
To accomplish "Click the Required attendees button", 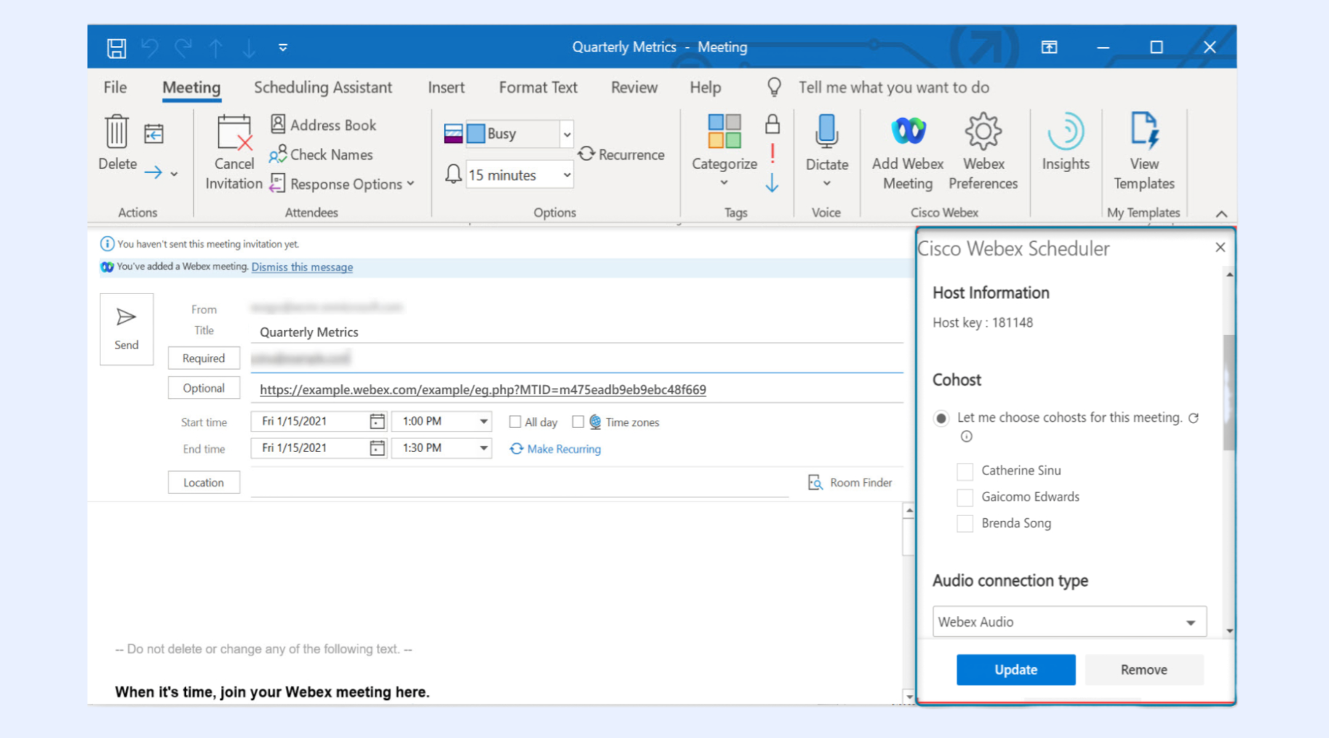I will pos(204,358).
